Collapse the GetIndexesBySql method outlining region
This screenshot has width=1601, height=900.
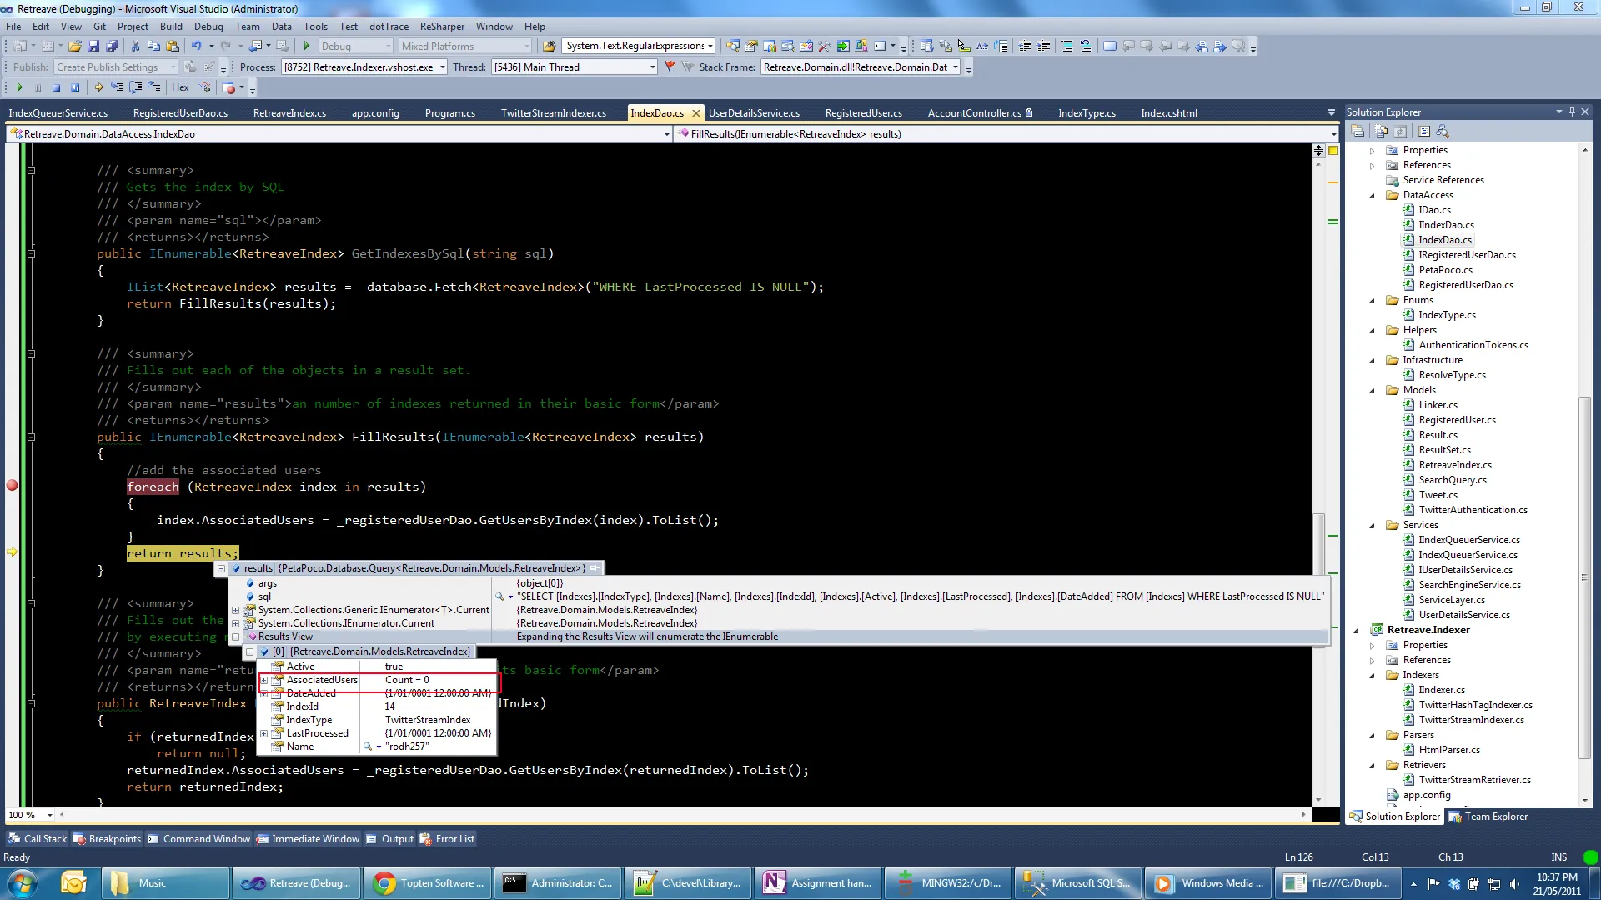(31, 253)
